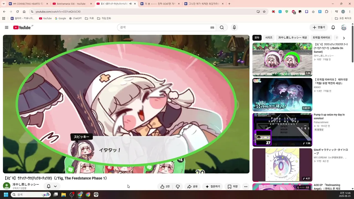
Task: Open the on-screen keyboard icon in search box
Action: (212, 27)
